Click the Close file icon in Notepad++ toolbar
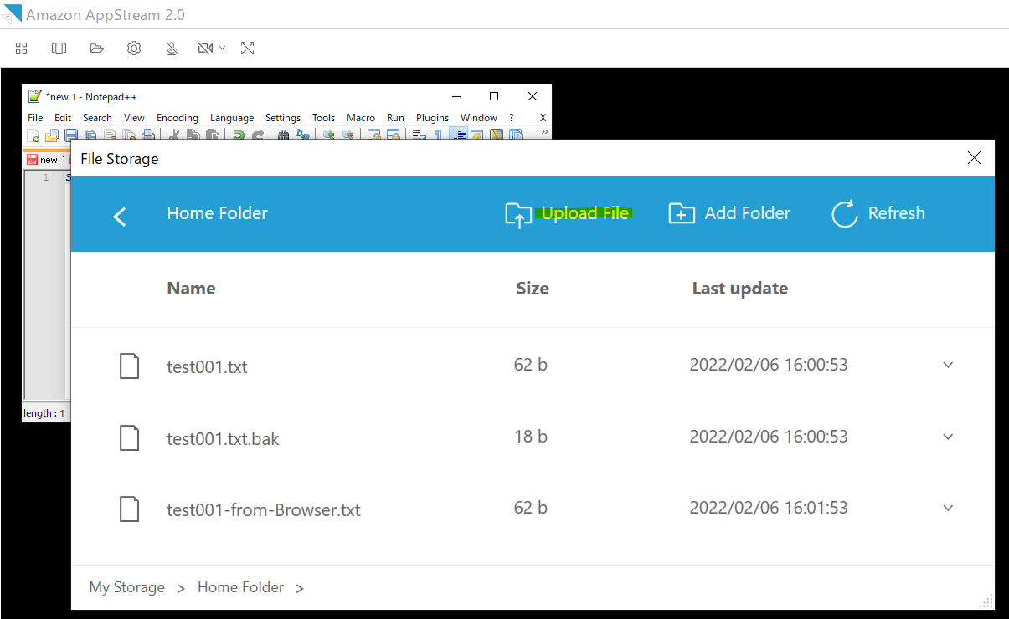The height and width of the screenshot is (619, 1009). pos(110,135)
